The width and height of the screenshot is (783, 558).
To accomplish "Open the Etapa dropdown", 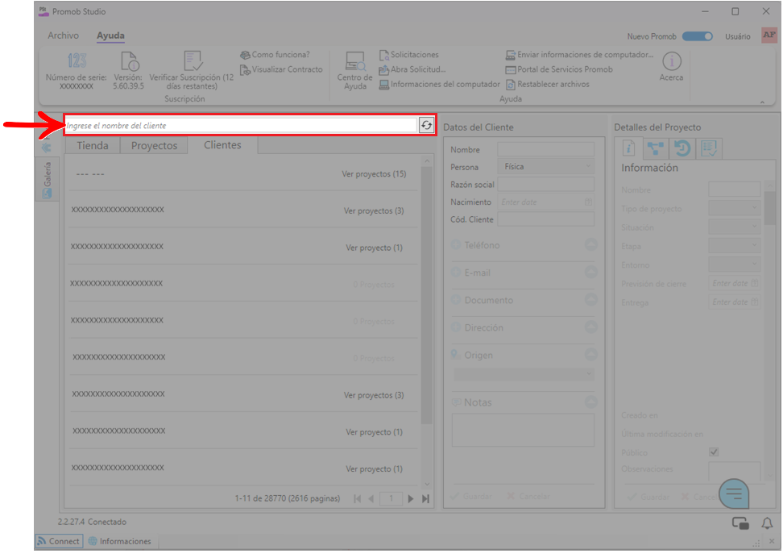I will (734, 245).
